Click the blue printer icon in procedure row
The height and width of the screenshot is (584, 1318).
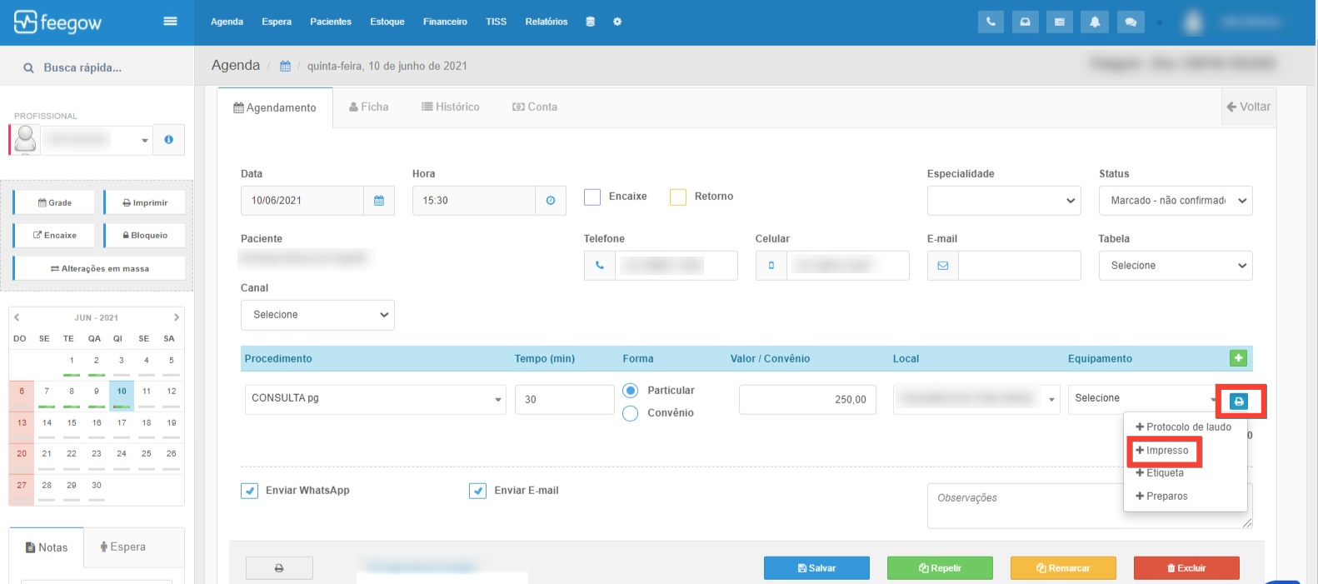(1239, 402)
